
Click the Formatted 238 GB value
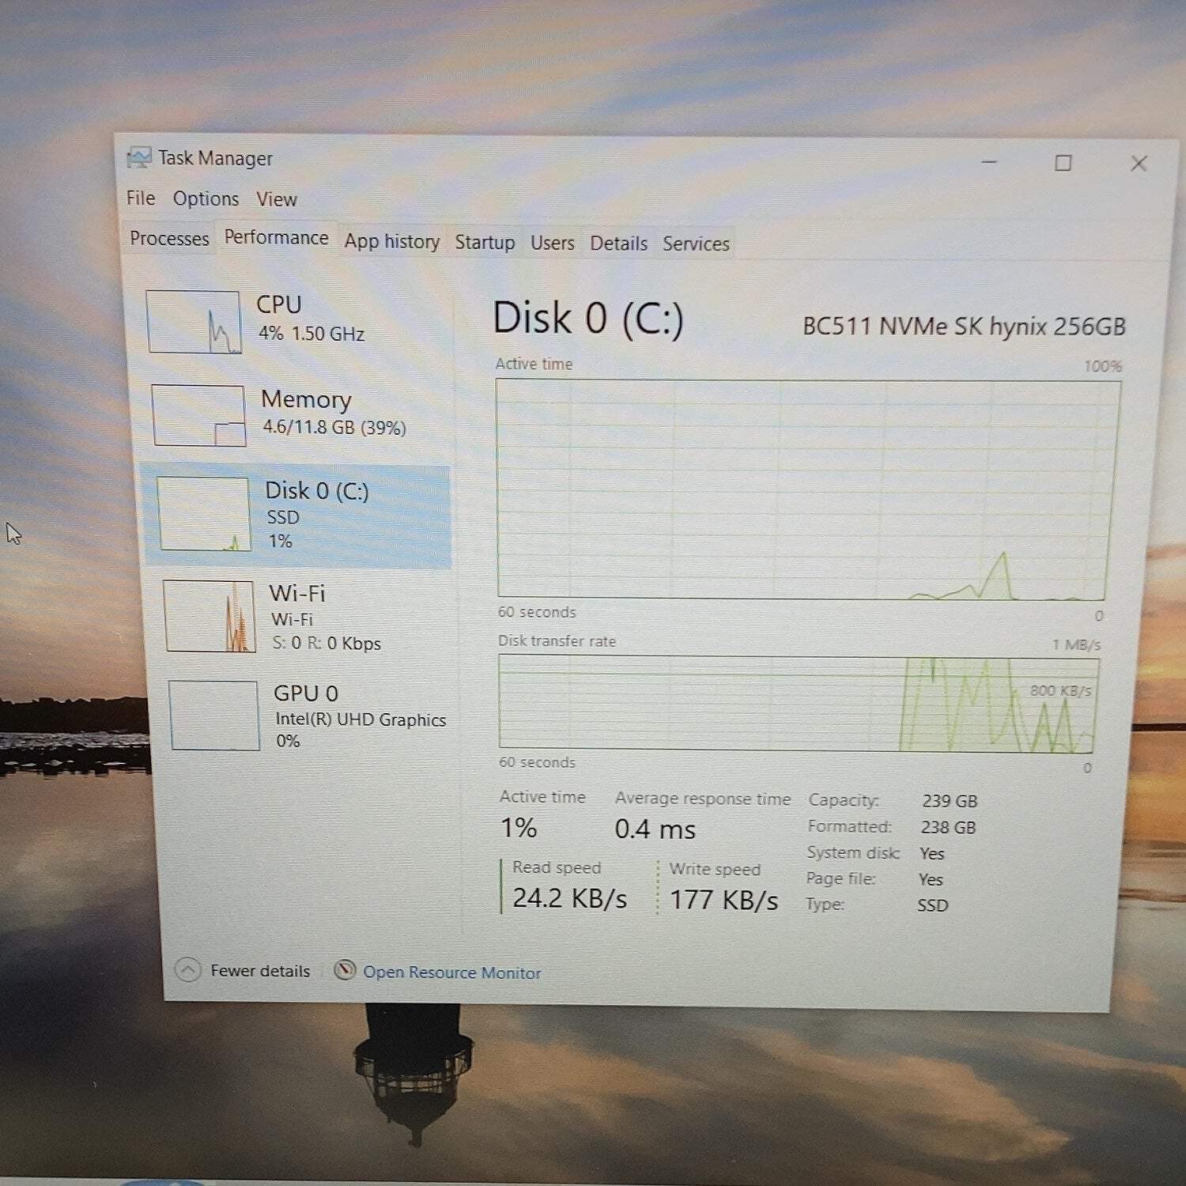pos(948,827)
